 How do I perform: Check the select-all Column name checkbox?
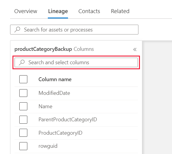coord(23,79)
